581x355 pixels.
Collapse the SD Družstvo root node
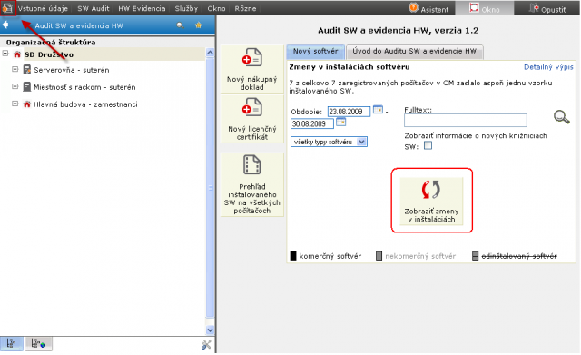pyautogui.click(x=5, y=54)
